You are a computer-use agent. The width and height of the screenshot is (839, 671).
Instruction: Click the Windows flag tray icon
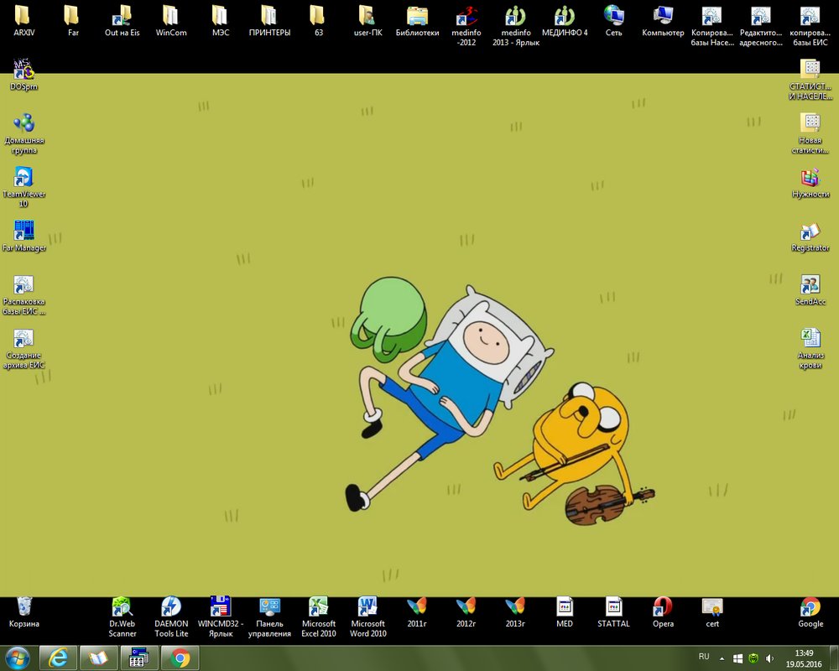pos(737,658)
